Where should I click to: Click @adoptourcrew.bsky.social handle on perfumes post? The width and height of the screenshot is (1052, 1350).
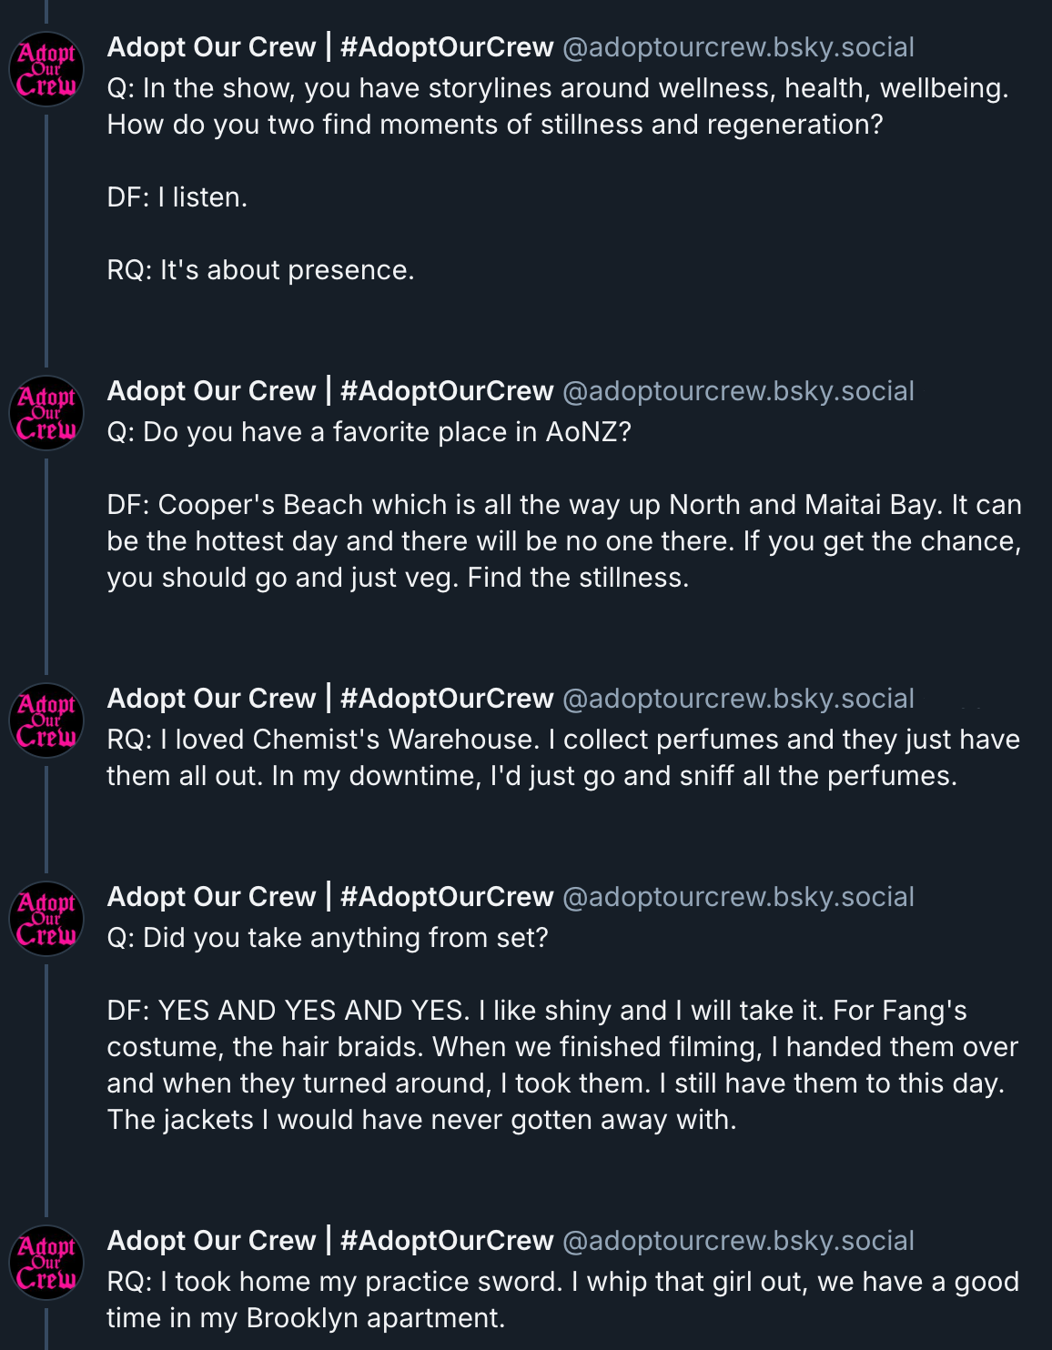click(x=738, y=699)
